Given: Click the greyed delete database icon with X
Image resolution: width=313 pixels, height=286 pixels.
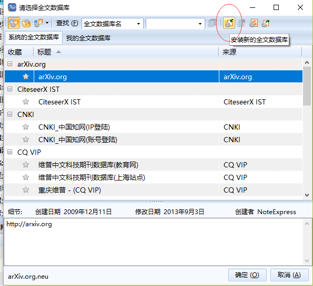Looking at the screenshot, I should [x=241, y=23].
